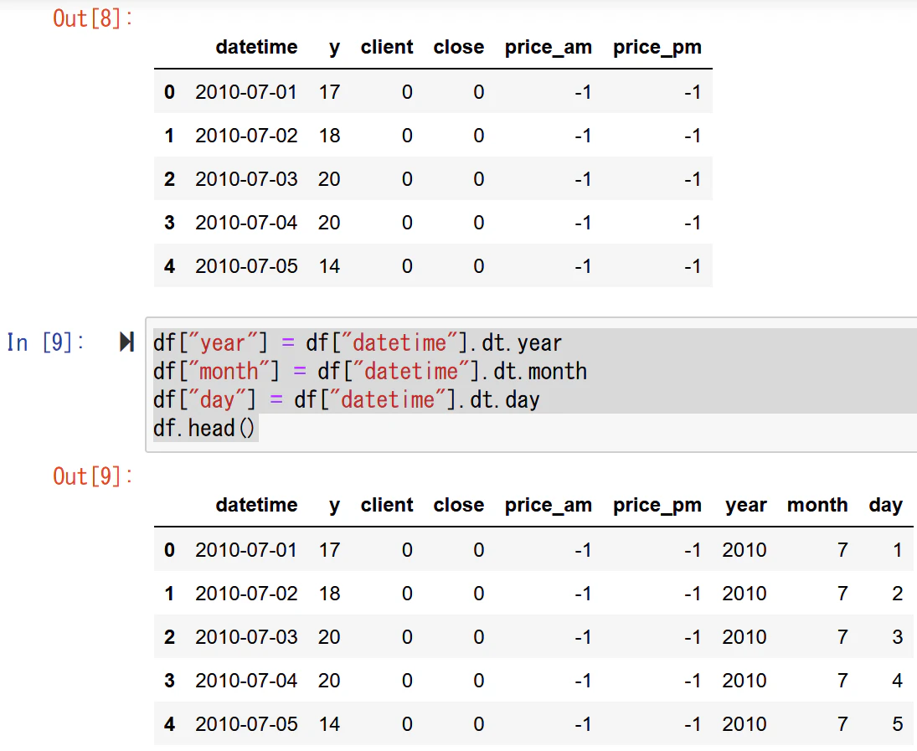This screenshot has width=917, height=751.
Task: Click the year column header
Action: click(745, 506)
